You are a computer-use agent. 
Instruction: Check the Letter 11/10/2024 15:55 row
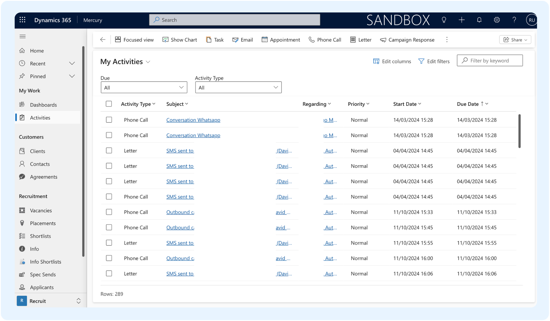pos(109,243)
